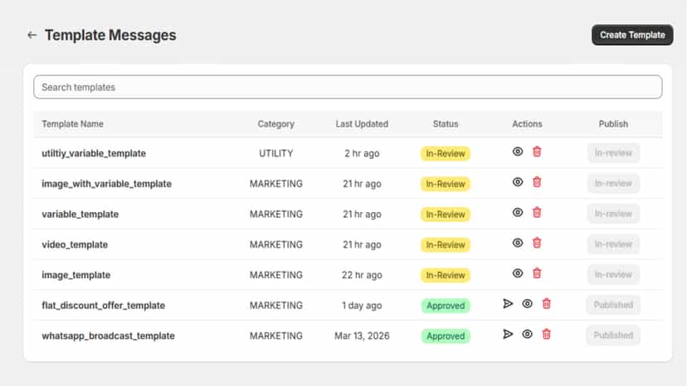Click the Template Name column header
The image size is (687, 386).
coord(73,124)
